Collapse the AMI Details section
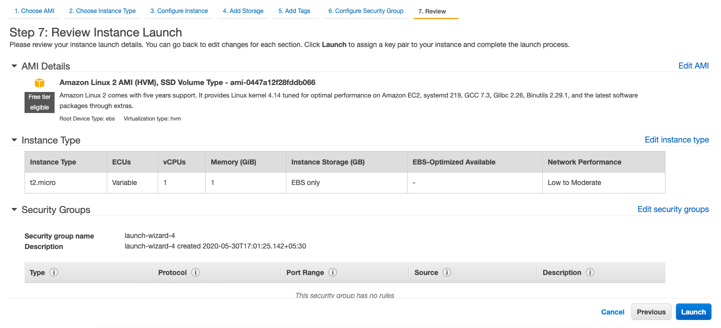The width and height of the screenshot is (721, 328). pos(14,66)
